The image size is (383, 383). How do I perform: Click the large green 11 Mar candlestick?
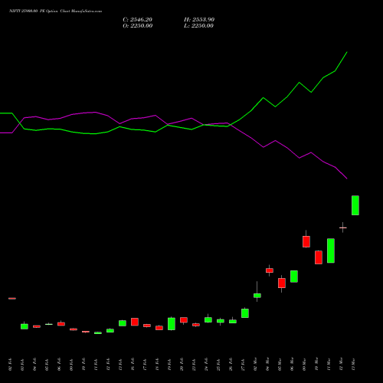coord(331,250)
